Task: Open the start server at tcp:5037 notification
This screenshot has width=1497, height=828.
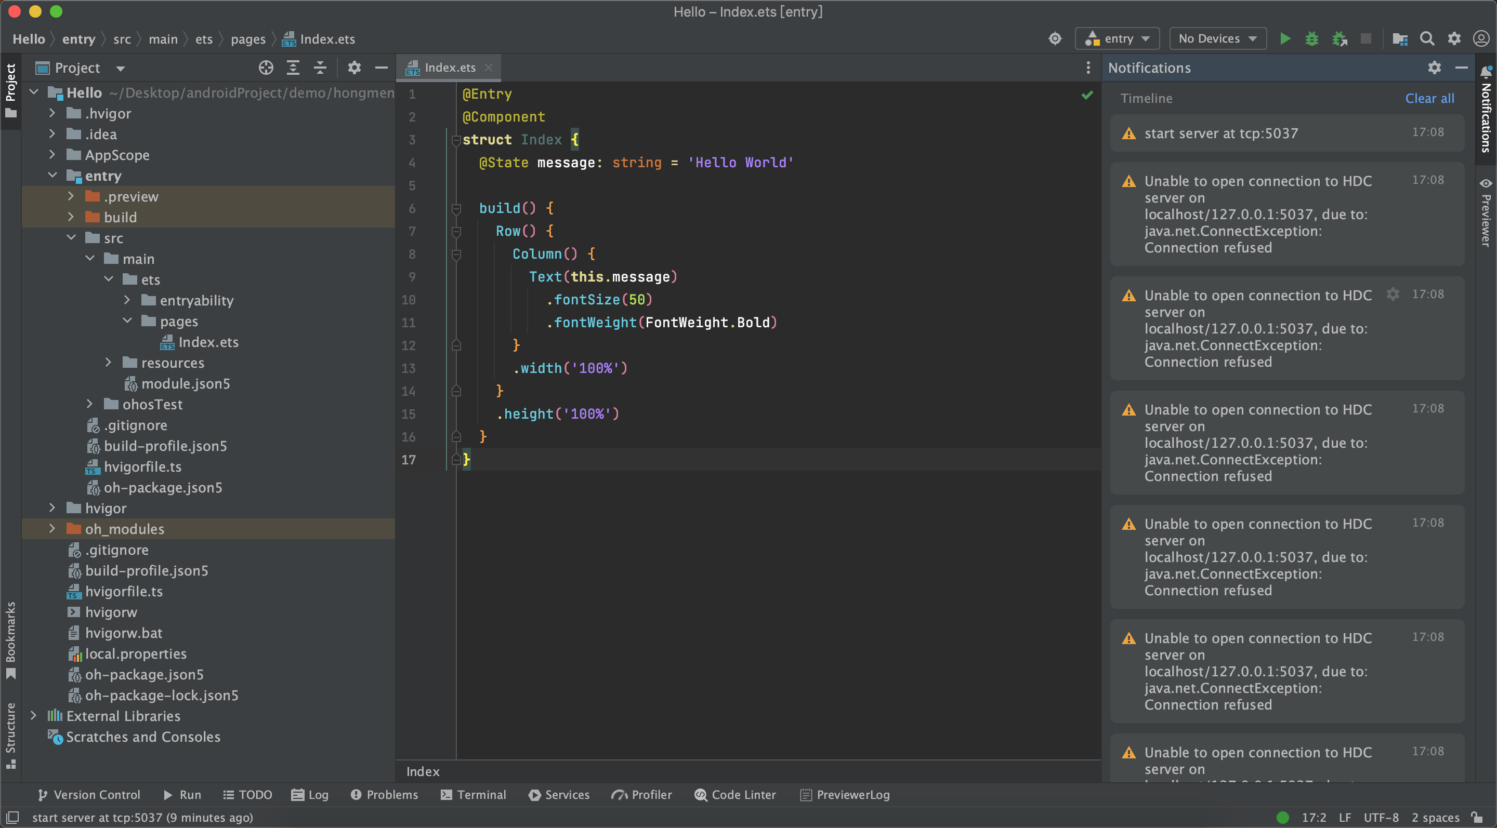Action: click(x=1286, y=133)
